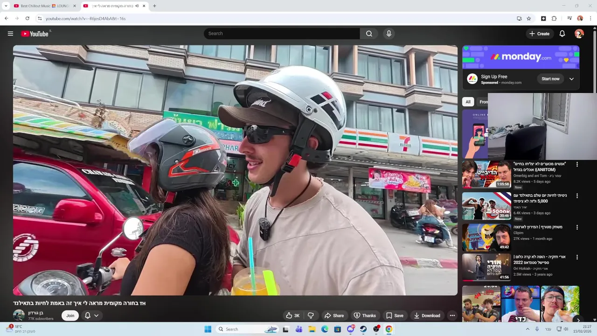Open the Windows Start menu
597x336 pixels.
tap(208, 329)
